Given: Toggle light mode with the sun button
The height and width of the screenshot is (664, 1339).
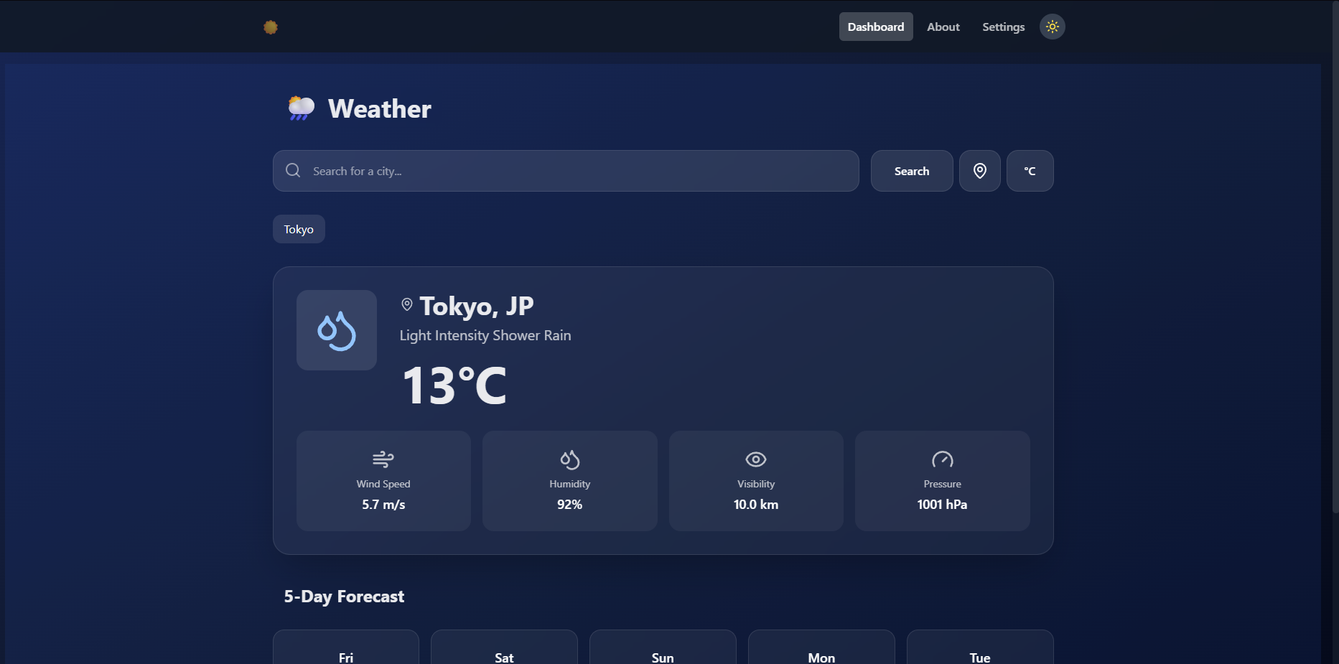Looking at the screenshot, I should [1052, 27].
